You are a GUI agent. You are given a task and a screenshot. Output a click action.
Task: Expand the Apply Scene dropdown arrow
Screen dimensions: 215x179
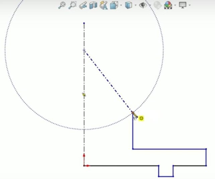point(175,5)
